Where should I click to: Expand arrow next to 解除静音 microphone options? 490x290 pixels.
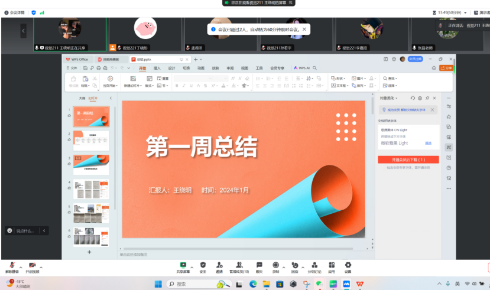click(21, 266)
